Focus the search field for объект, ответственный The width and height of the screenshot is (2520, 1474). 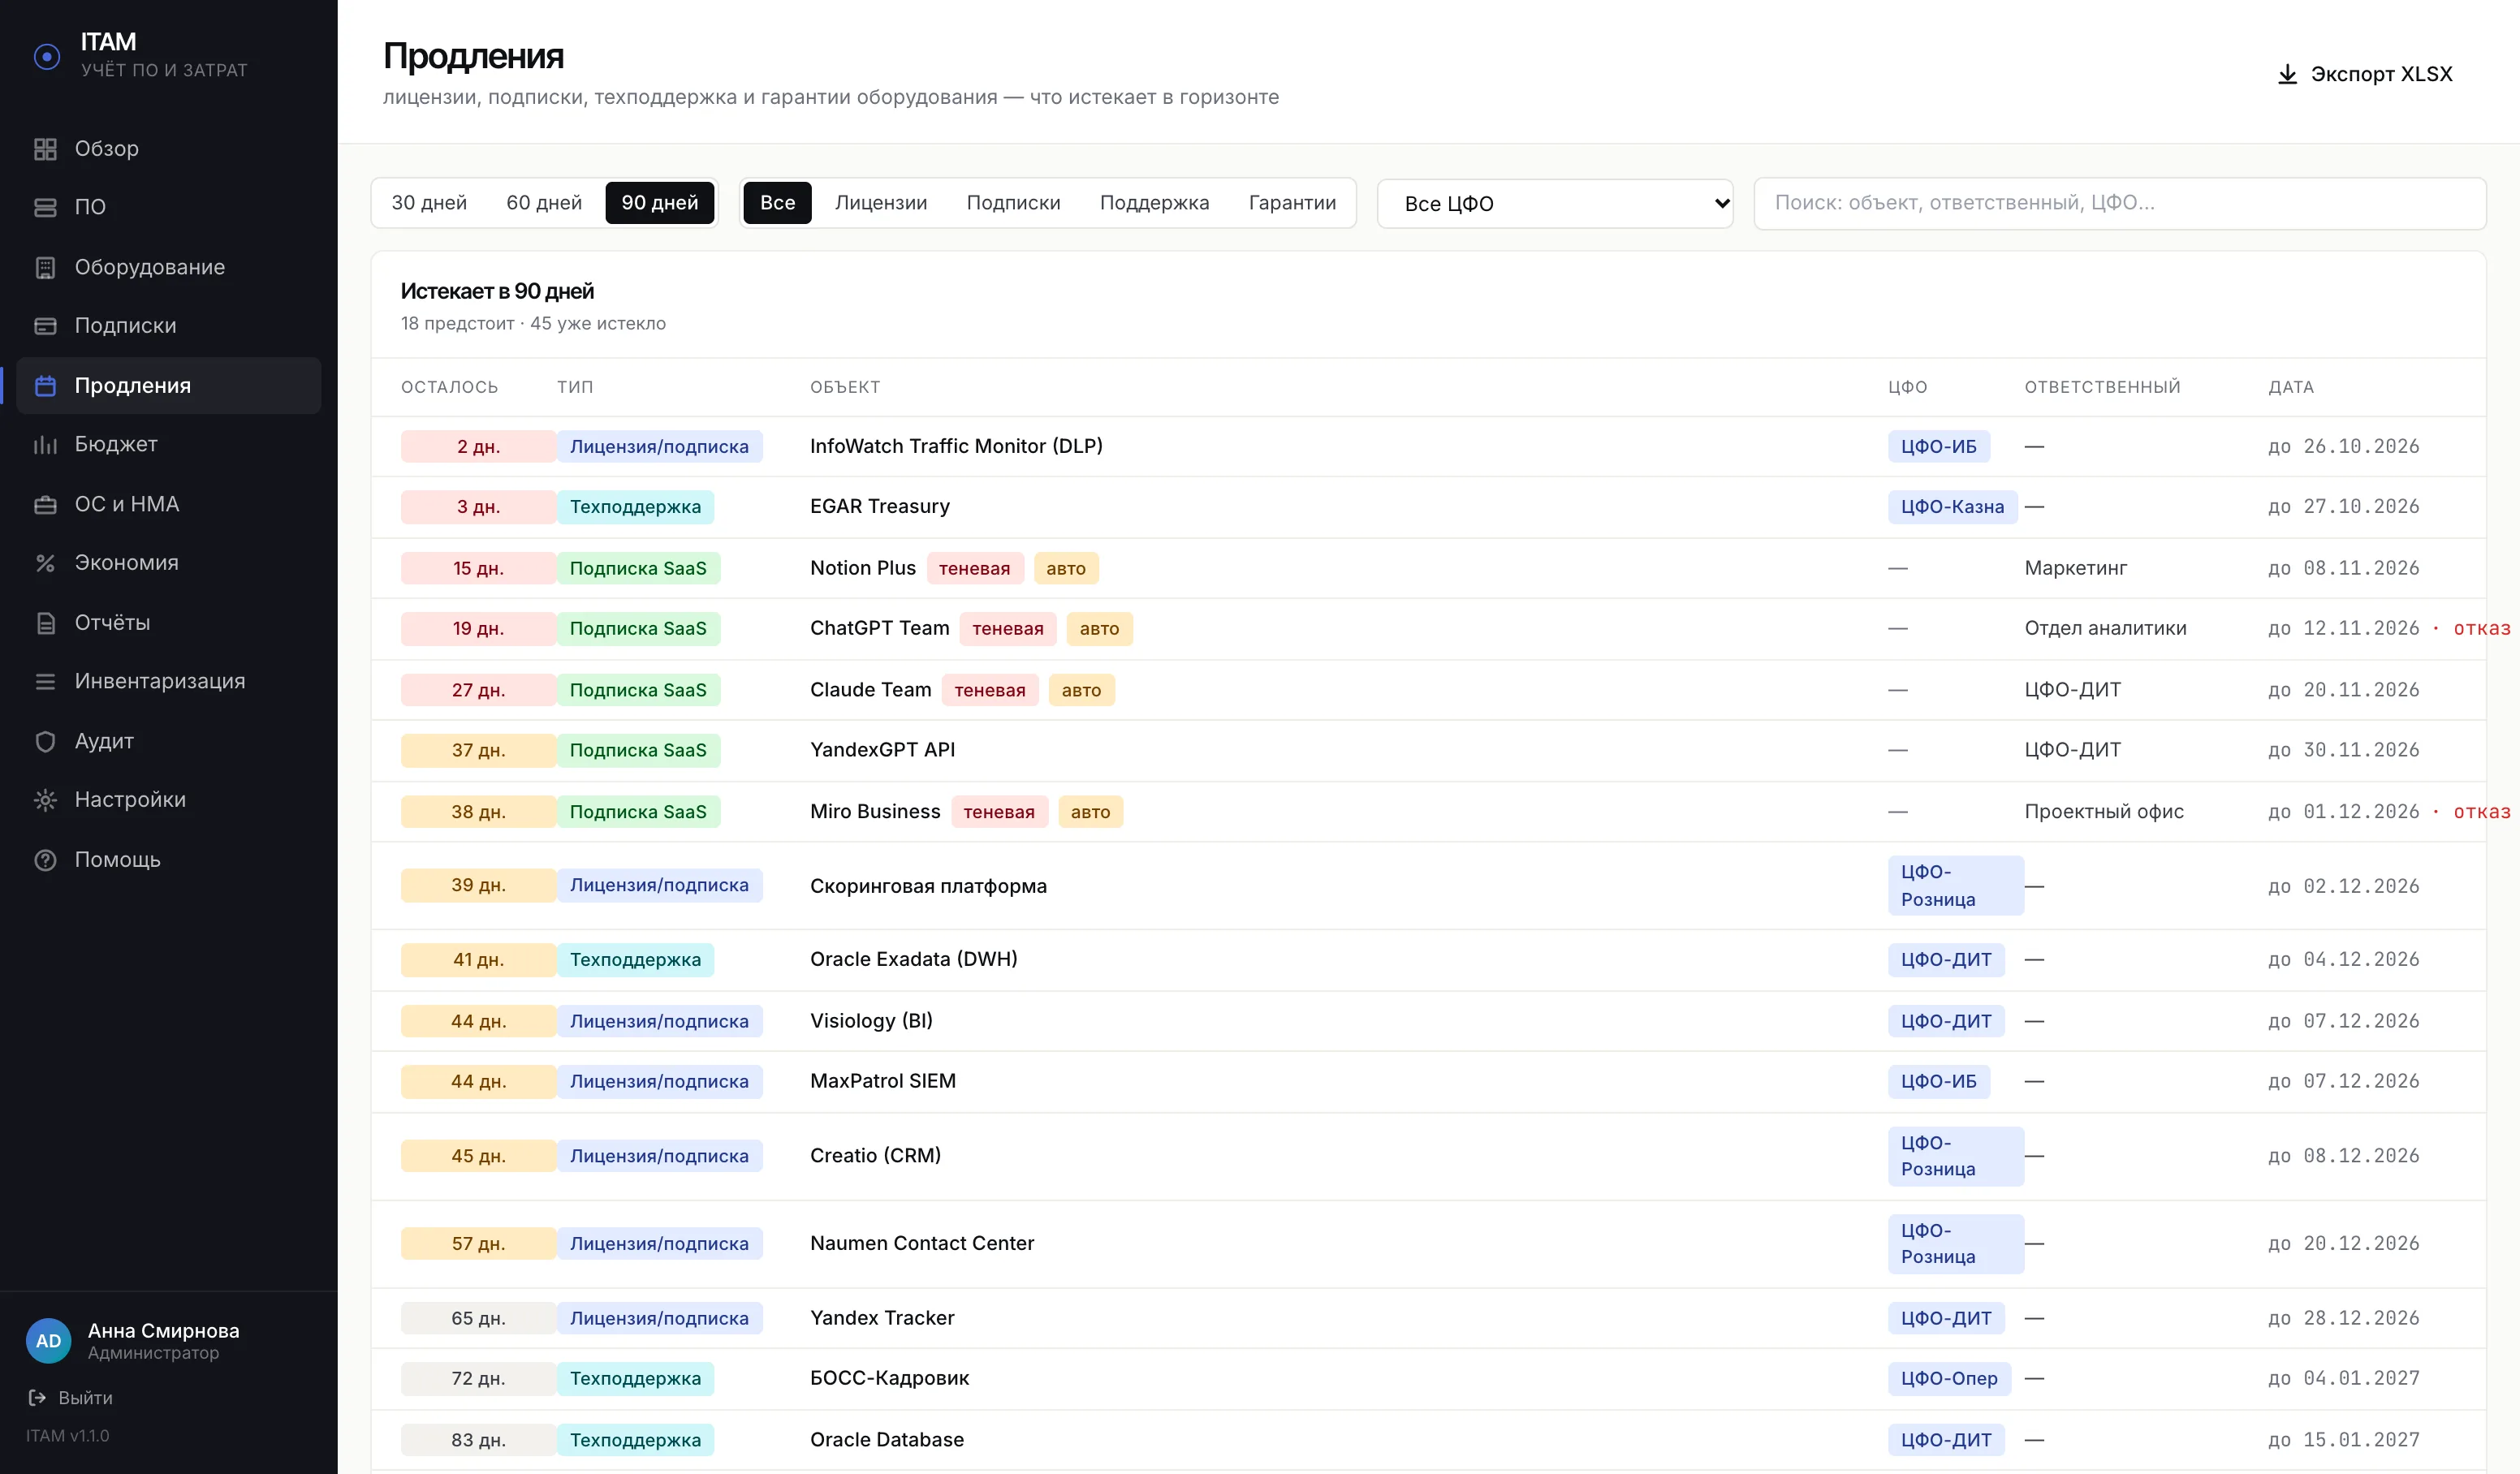pyautogui.click(x=2120, y=203)
